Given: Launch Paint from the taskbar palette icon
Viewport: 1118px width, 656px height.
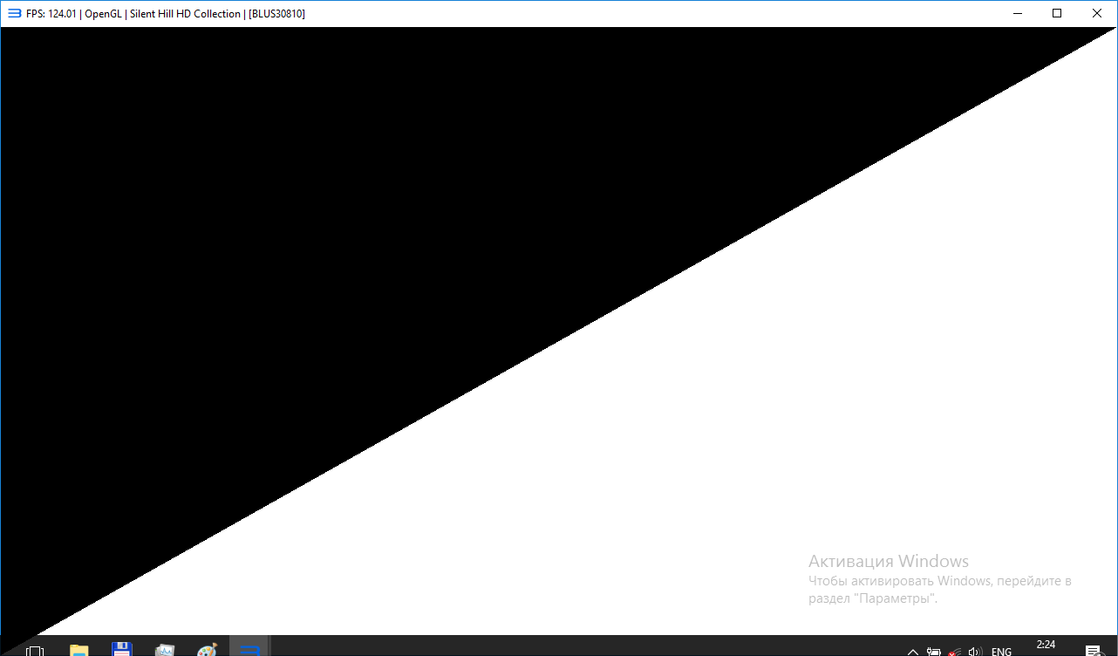Looking at the screenshot, I should (x=207, y=650).
